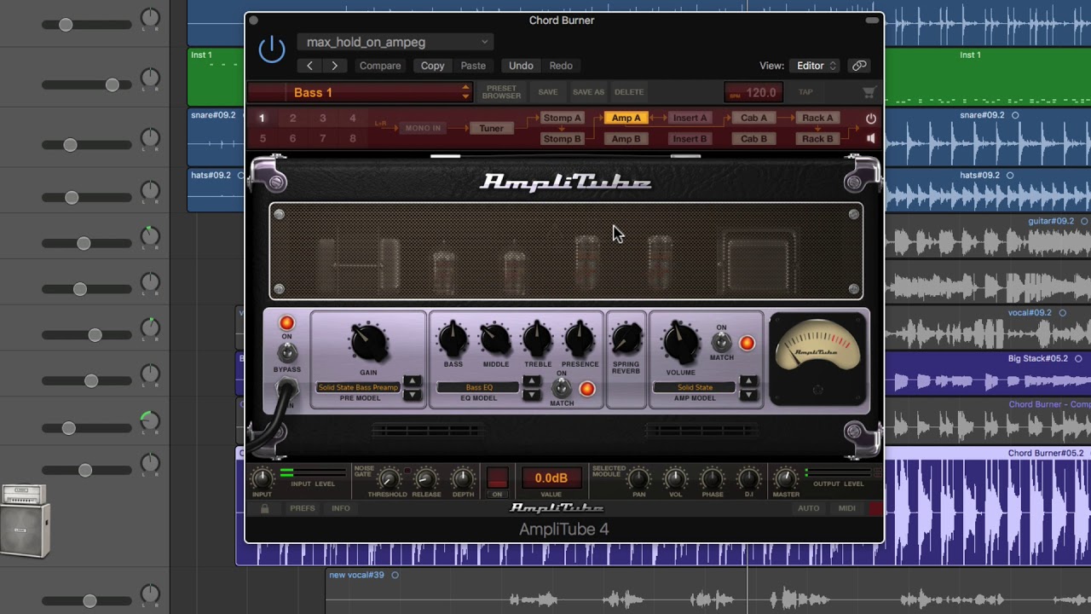The image size is (1091, 614).
Task: Select the Amp B module
Action: point(626,139)
